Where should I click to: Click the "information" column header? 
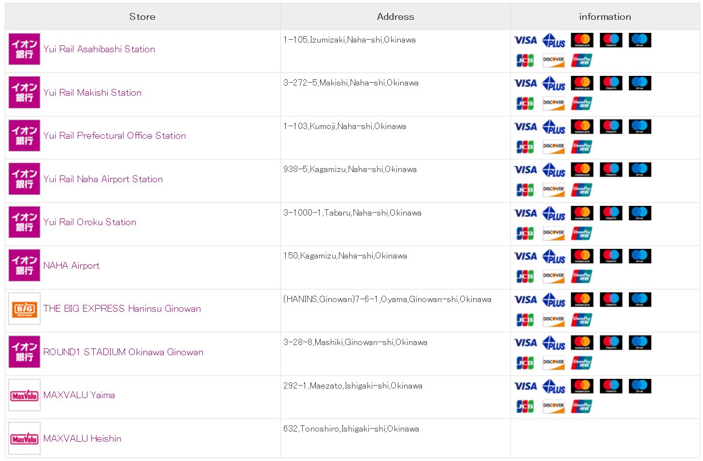click(x=605, y=16)
